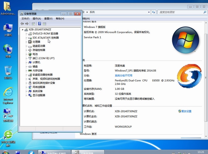Select the Ports (COM 和 LPT) icon
This screenshot has height=154, width=208.
[30, 58]
